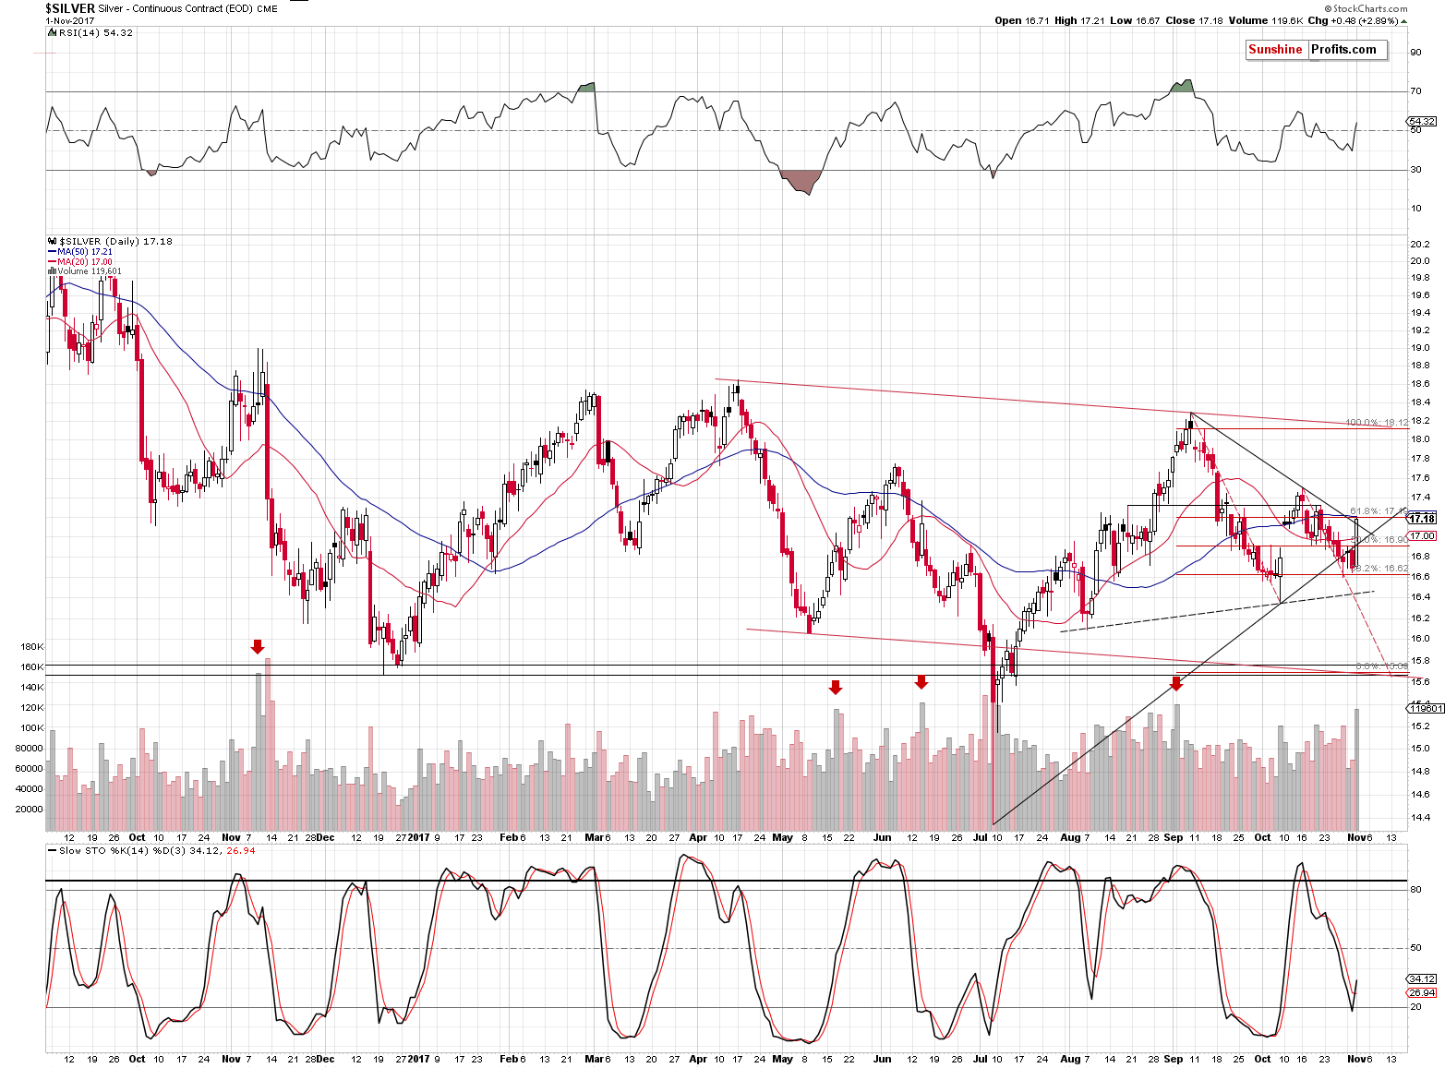Click the RSI(14) 54.32 legend label
Viewport: 1445px width, 1068px height.
(x=96, y=32)
